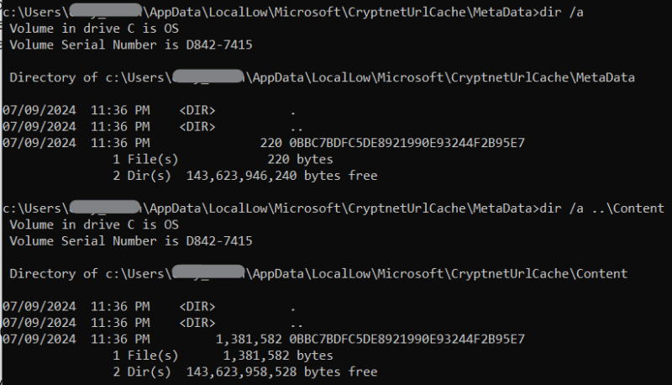
Task: Click the 'Directory of' line ending in MetaData
Action: pyautogui.click(x=322, y=77)
